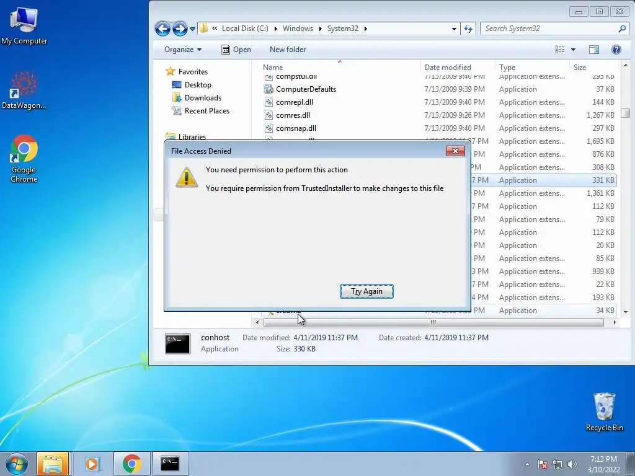
Task: Select Libraries in navigation pane
Action: 186,136
